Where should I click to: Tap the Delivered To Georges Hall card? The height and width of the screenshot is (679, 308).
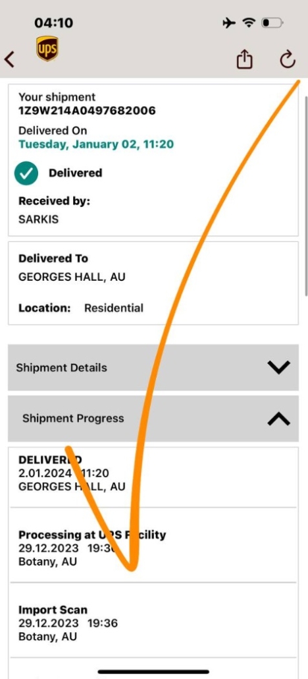153,283
